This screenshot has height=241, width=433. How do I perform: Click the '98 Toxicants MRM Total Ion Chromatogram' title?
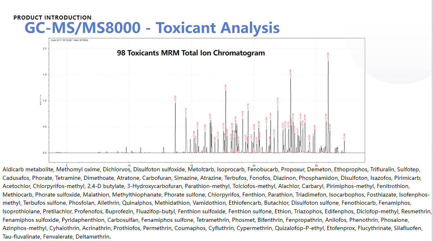(x=191, y=53)
